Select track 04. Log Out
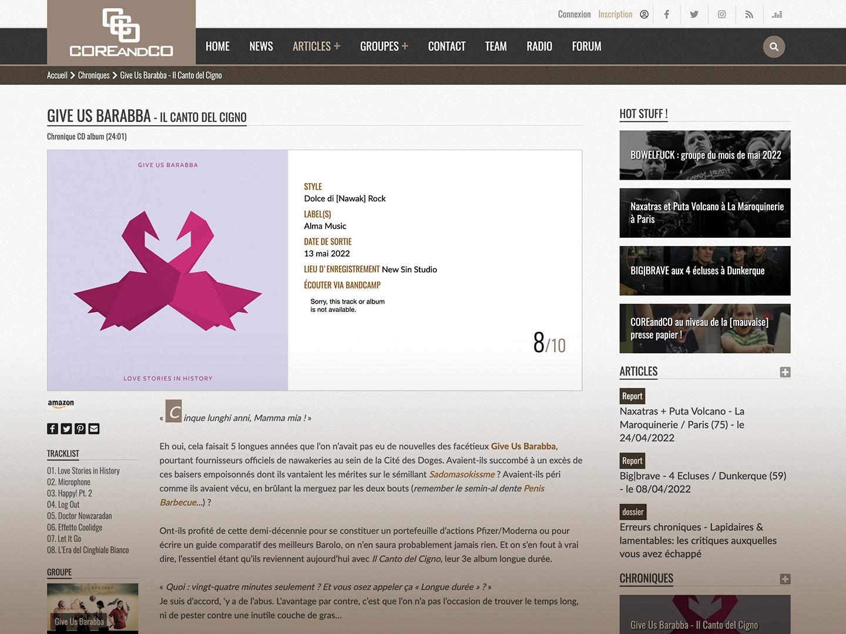The width and height of the screenshot is (846, 634). (63, 505)
